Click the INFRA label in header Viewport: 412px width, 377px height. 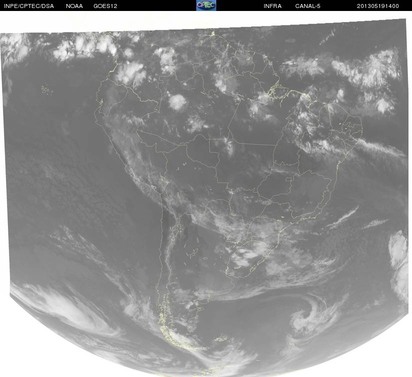[273, 6]
